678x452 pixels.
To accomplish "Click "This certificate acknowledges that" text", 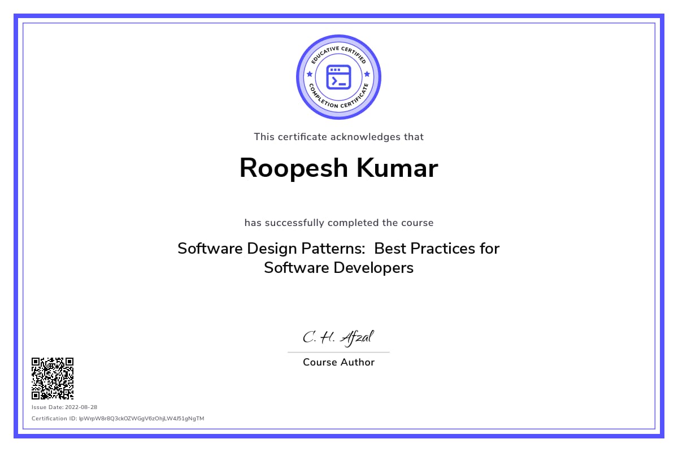I will 338,137.
